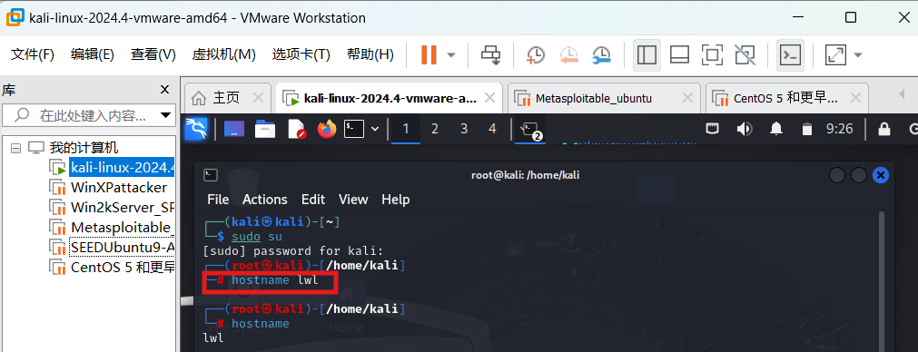This screenshot has height=352, width=918.
Task: Close the CentOS 5 tab
Action: coord(856,98)
